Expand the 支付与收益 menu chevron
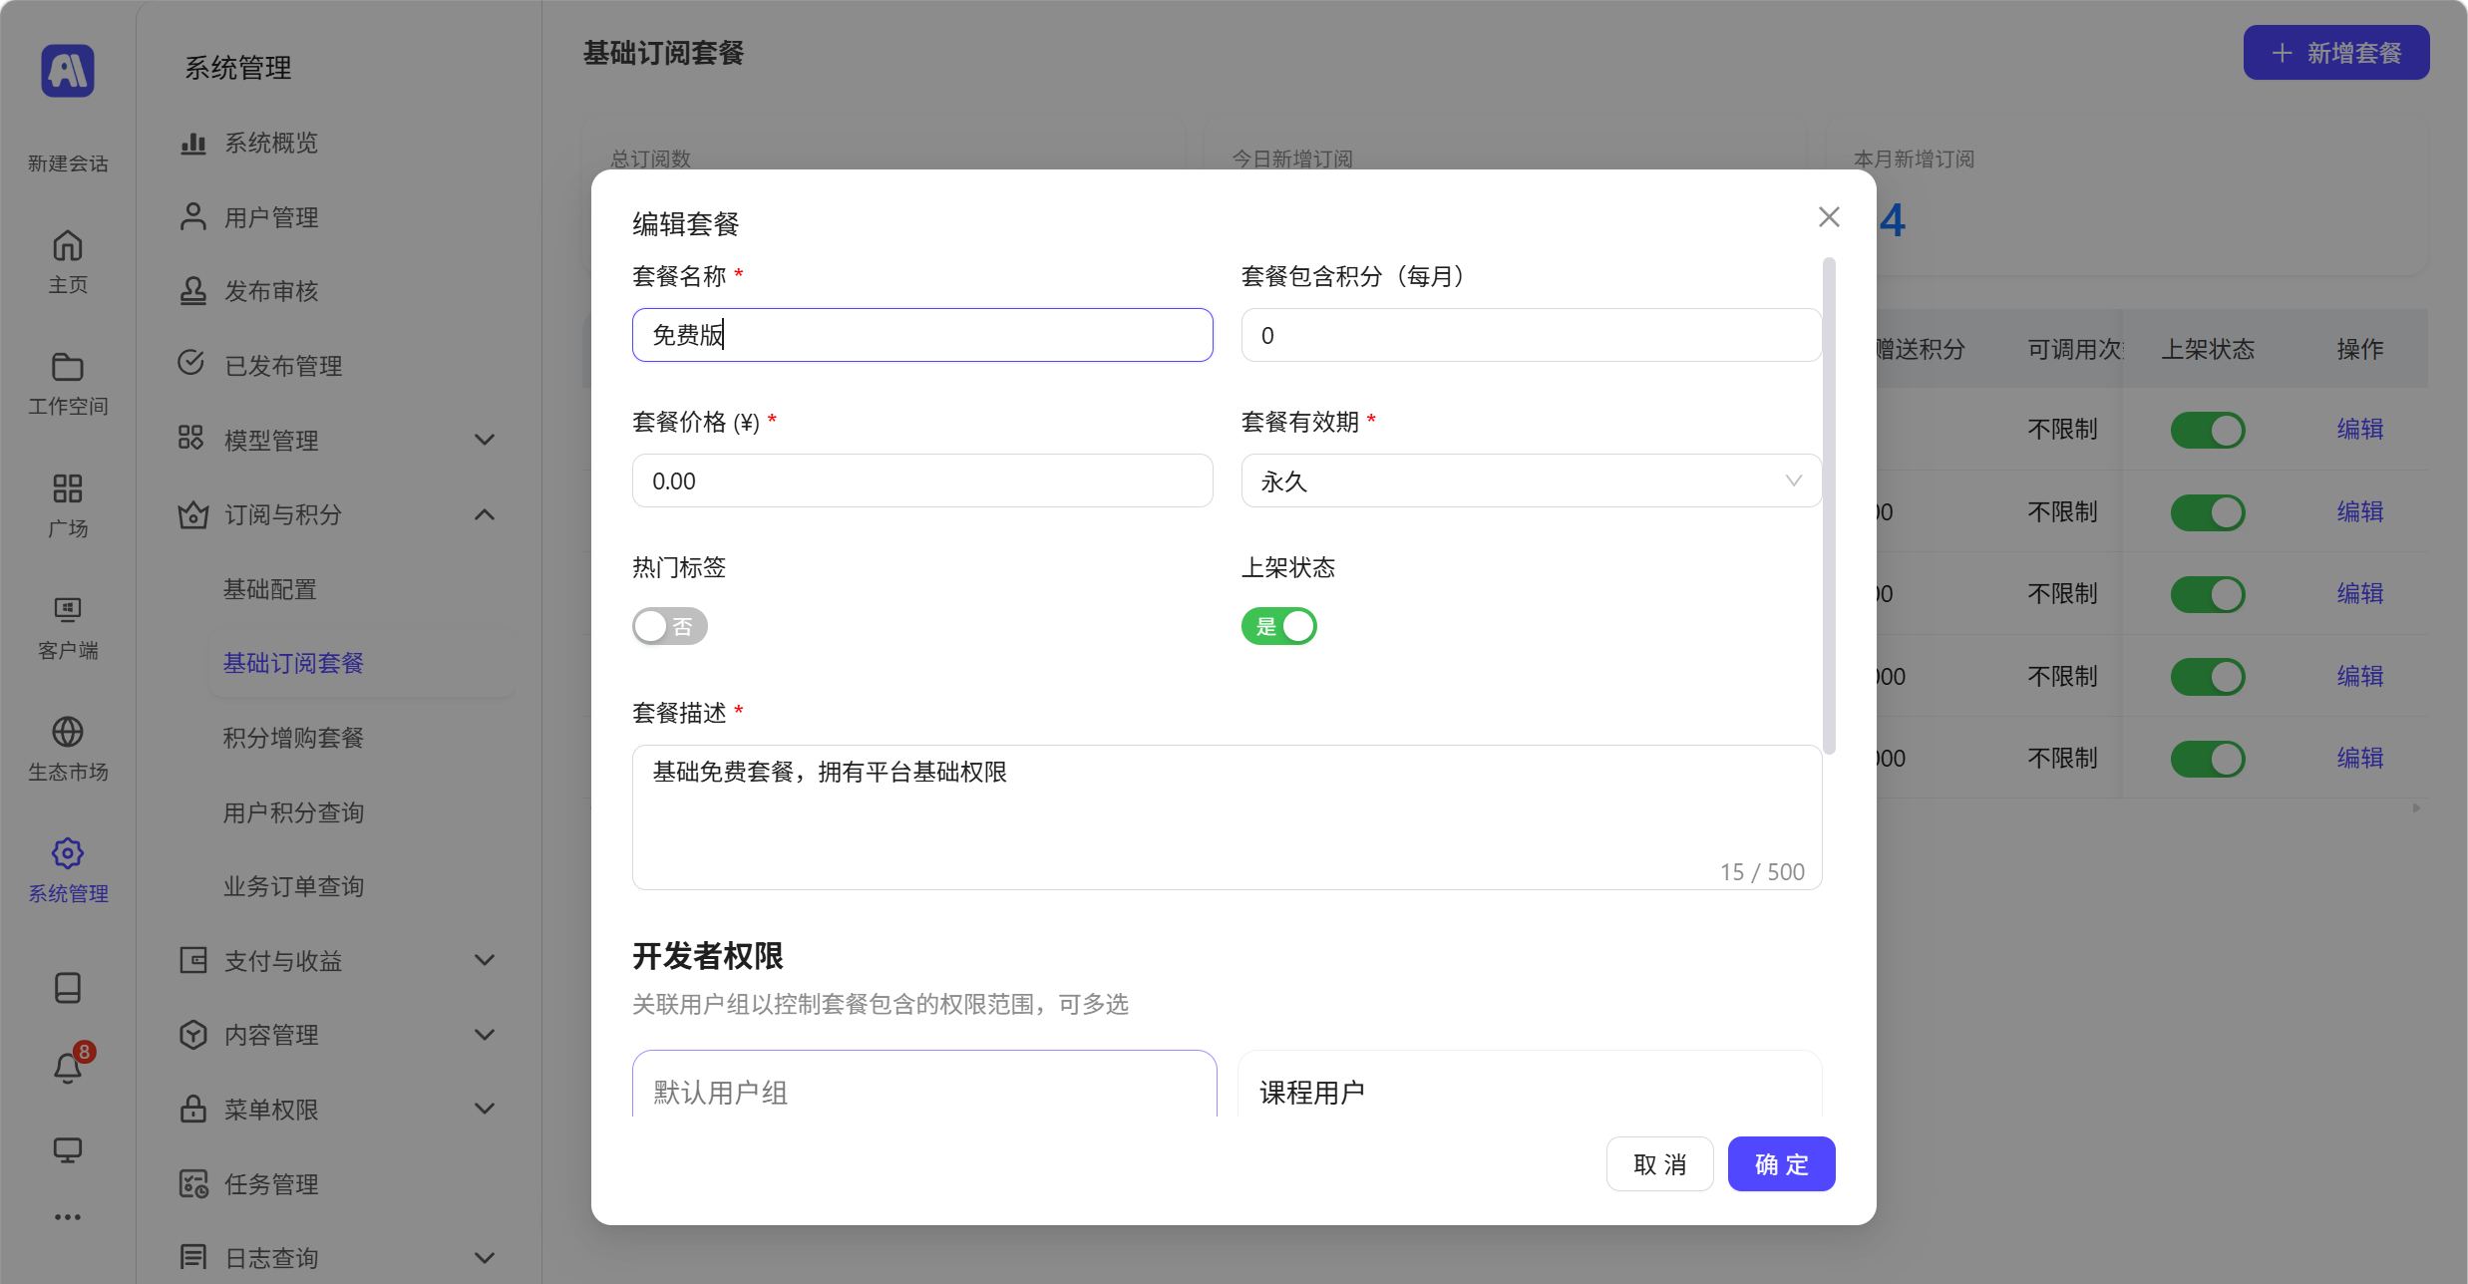This screenshot has width=2468, height=1284. pyautogui.click(x=485, y=960)
